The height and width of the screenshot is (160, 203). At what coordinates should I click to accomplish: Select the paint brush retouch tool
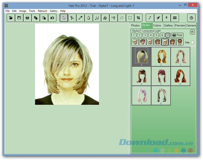coord(158,18)
